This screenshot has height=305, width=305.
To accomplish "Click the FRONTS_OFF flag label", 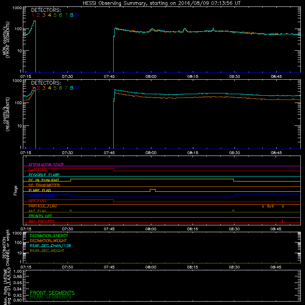I will 40,216.
